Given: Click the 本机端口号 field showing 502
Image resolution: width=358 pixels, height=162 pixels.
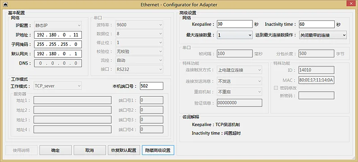Looking at the screenshot, I should click(x=152, y=86).
